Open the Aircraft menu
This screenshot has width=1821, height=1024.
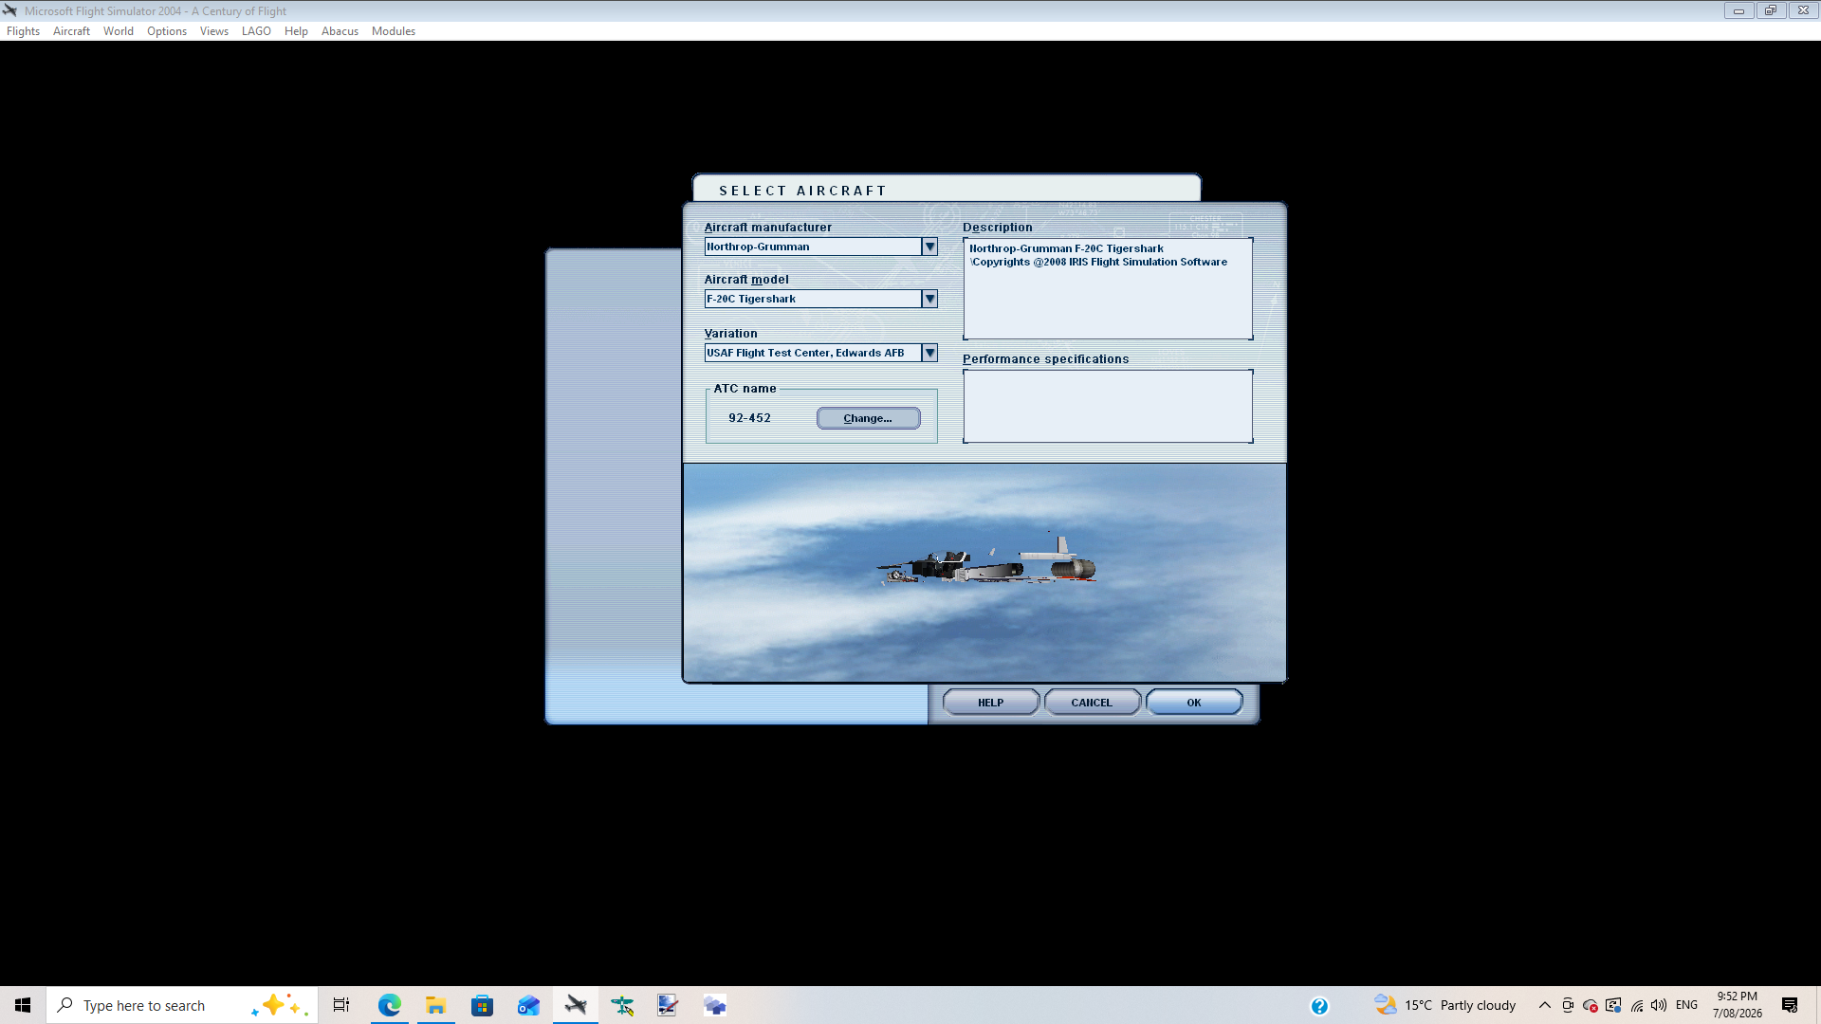point(71,31)
